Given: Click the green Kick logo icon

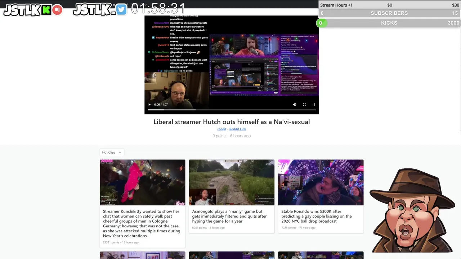Looking at the screenshot, I should click(x=46, y=10).
